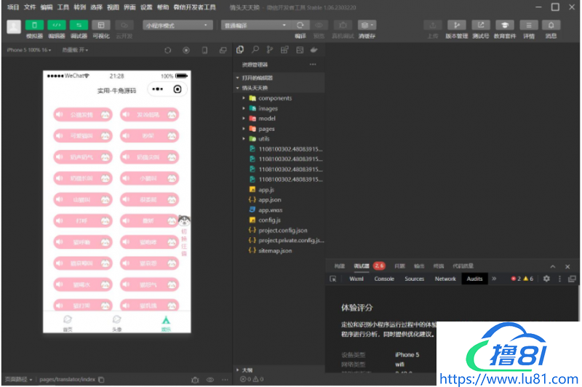Toggle the green Editor panel button

click(x=56, y=25)
